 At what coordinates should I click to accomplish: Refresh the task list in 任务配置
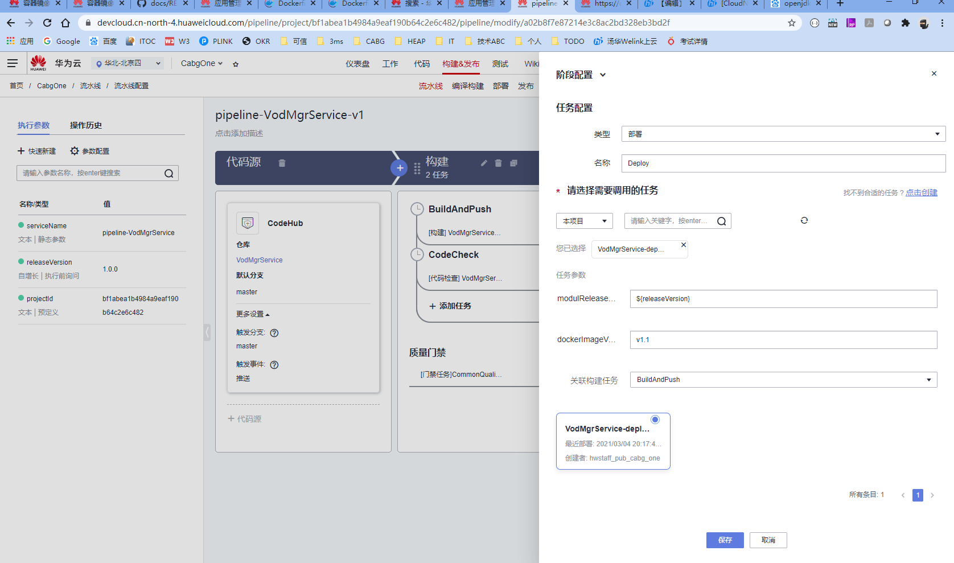coord(804,220)
